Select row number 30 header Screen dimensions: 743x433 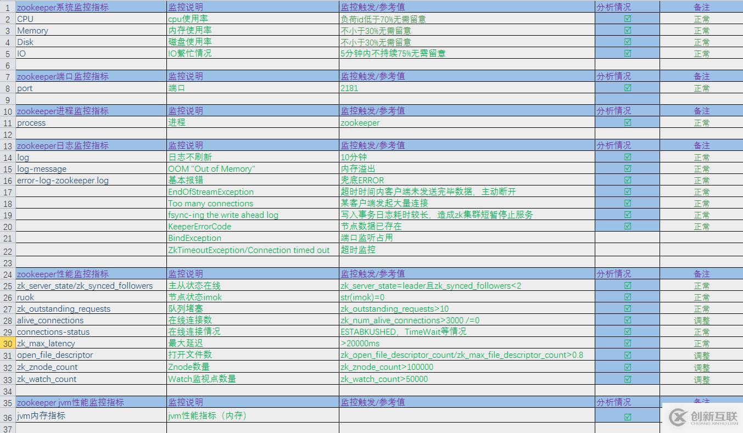click(7, 343)
